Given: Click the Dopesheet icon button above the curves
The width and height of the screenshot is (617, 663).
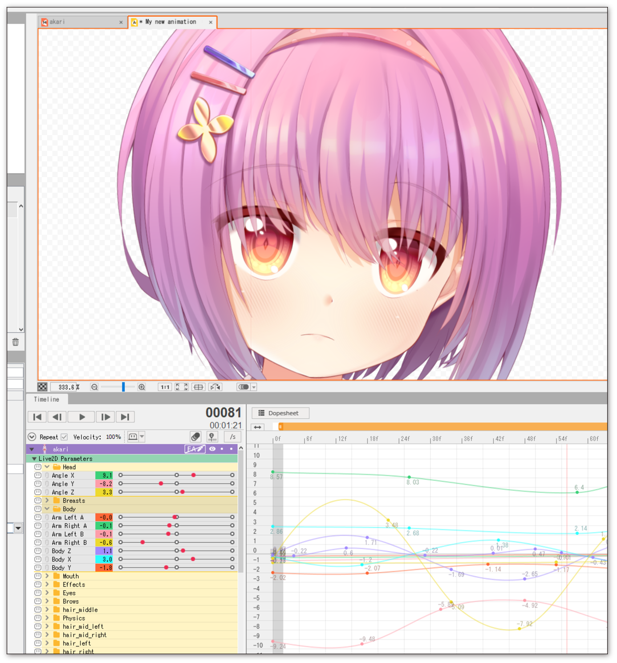Looking at the screenshot, I should [x=262, y=413].
